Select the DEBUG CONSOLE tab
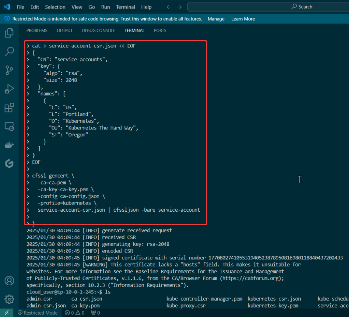349x317 pixels. [99, 31]
